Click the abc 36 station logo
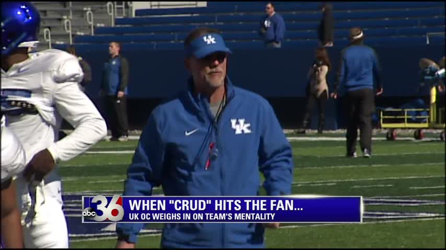Screen dimensions: 446x250 (103, 208)
